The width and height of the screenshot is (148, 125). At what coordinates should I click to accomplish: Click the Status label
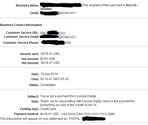click(34, 85)
